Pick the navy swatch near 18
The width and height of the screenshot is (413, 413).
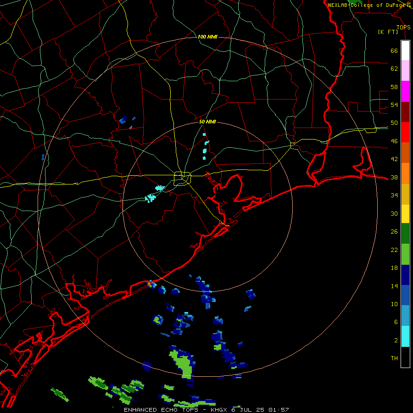pos(405,275)
